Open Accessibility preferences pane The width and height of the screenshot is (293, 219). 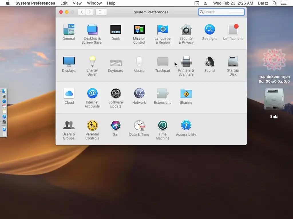click(x=186, y=128)
